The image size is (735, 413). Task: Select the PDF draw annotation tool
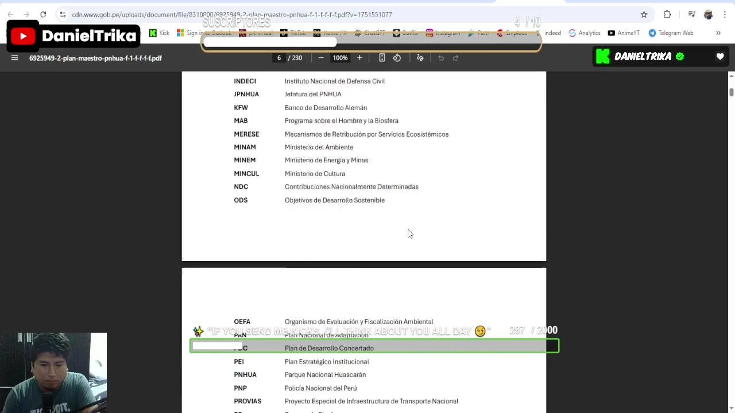[420, 58]
